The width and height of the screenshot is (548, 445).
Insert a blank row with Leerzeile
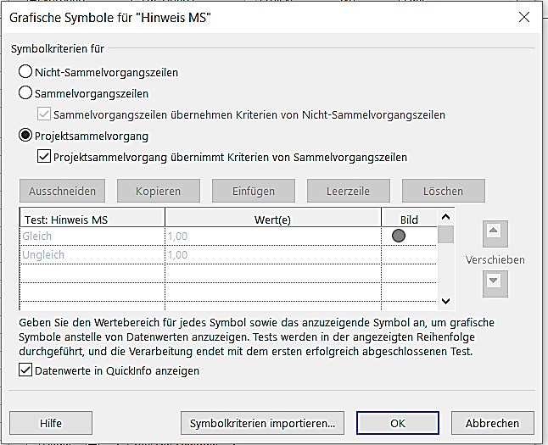point(348,191)
